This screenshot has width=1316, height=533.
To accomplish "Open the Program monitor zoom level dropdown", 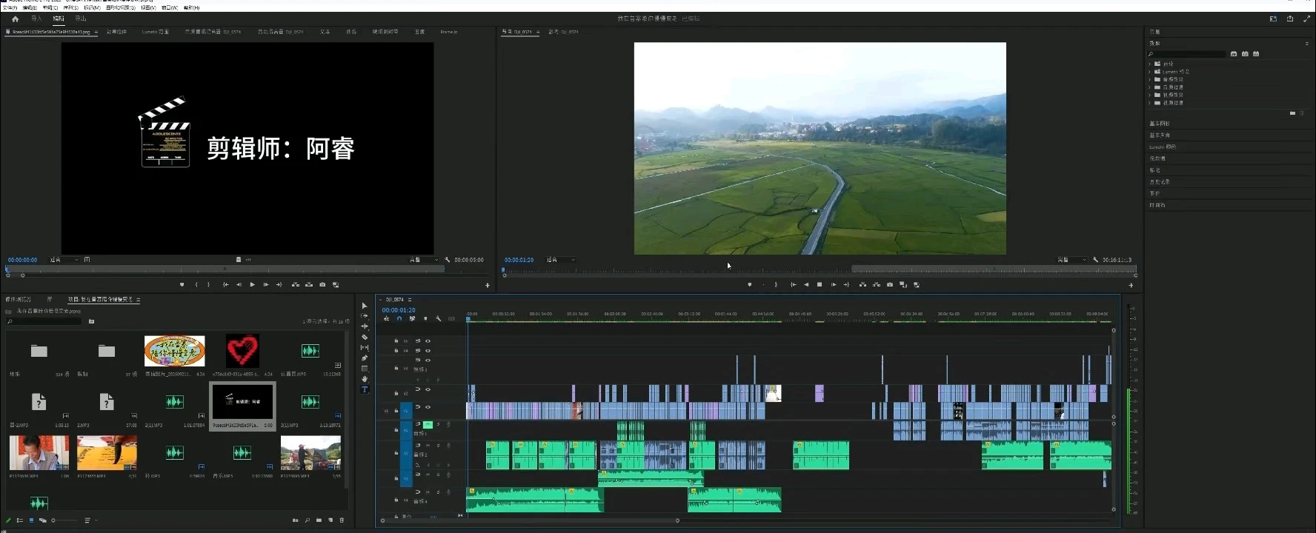I will tap(561, 260).
